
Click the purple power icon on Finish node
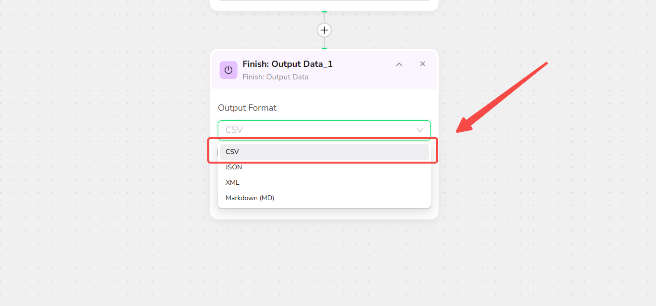pos(228,70)
